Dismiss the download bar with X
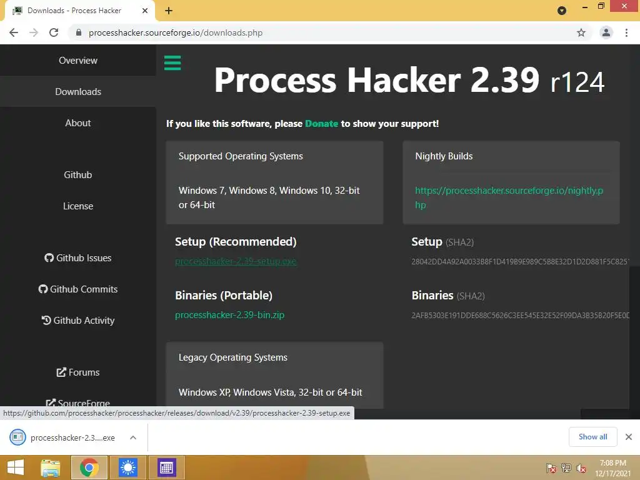 click(x=629, y=437)
